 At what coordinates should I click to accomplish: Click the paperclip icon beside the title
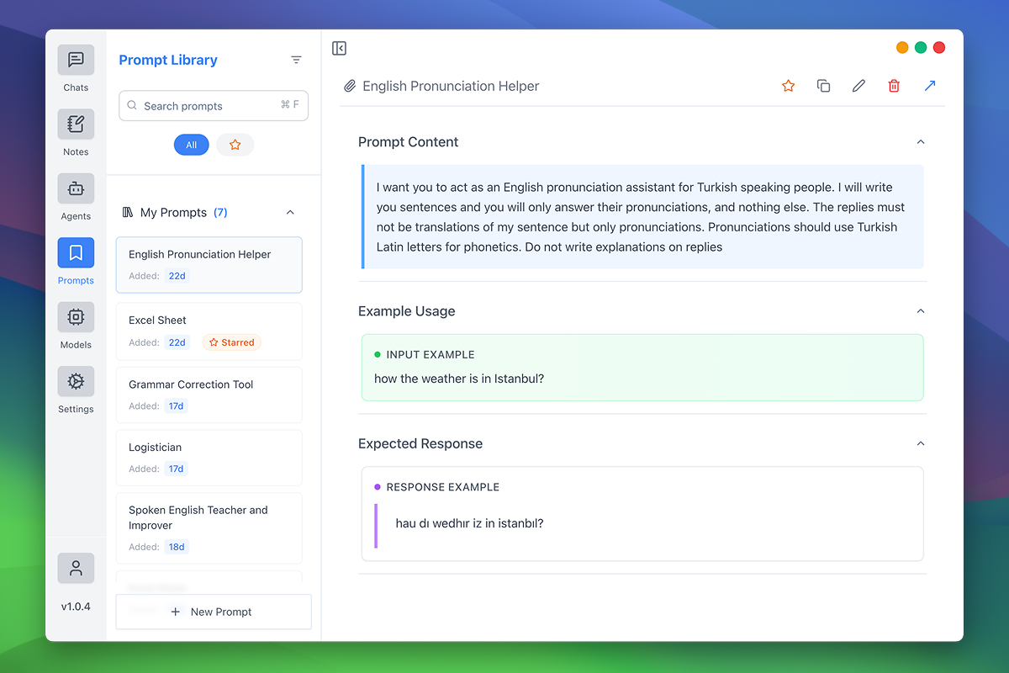tap(350, 86)
